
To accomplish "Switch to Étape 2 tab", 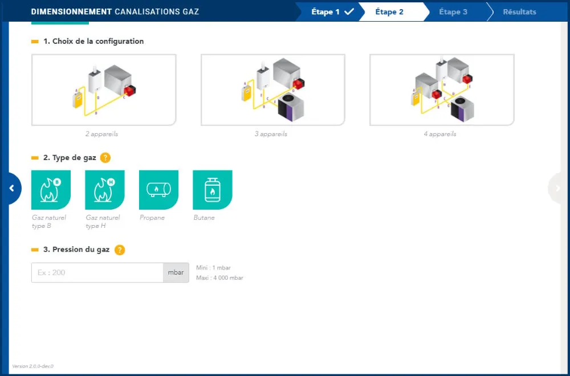I will 390,11.
